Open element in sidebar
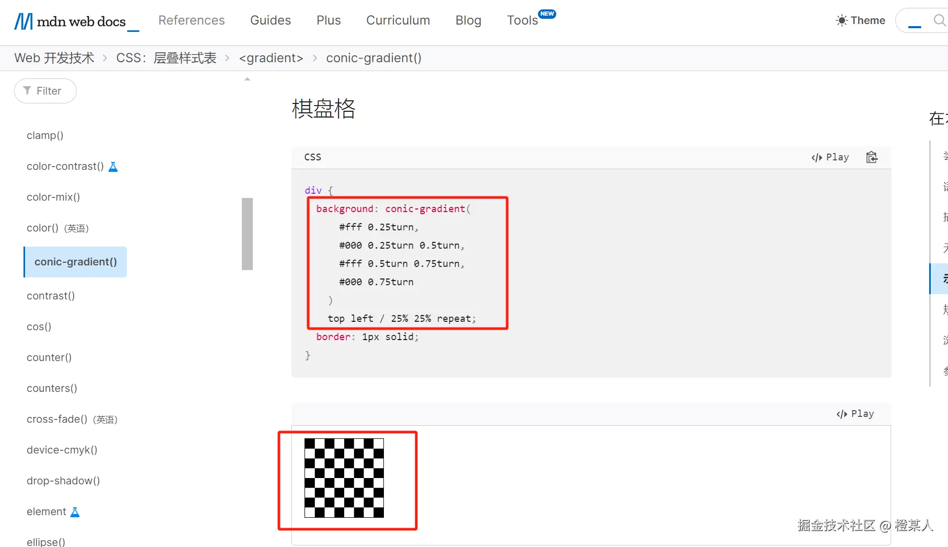 point(46,511)
